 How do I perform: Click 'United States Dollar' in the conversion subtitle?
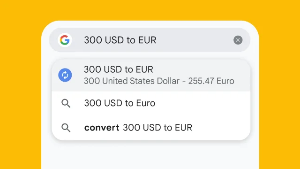pos(141,81)
